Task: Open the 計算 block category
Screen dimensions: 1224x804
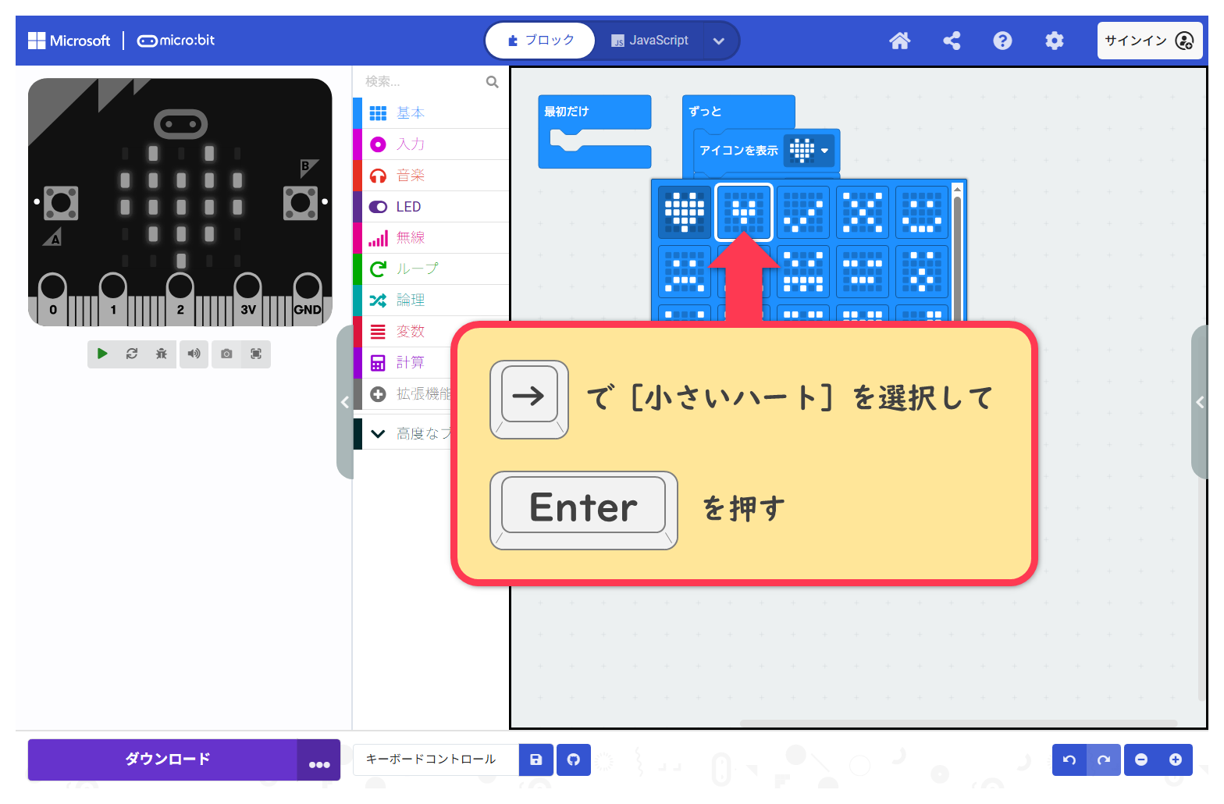Action: (x=402, y=363)
